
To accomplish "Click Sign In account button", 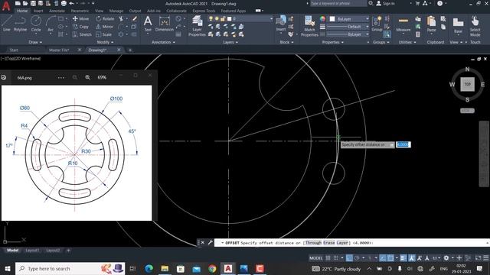I will tap(386, 3).
